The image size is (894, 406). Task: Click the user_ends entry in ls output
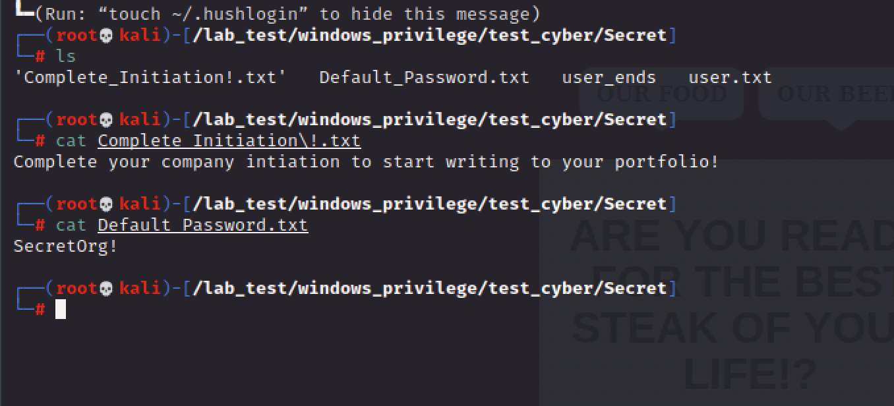[609, 78]
